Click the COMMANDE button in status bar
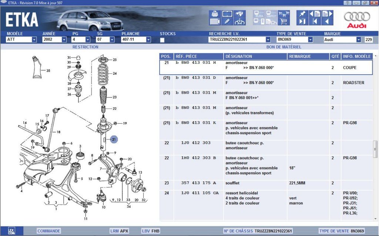The height and width of the screenshot is (236, 379). [48, 231]
